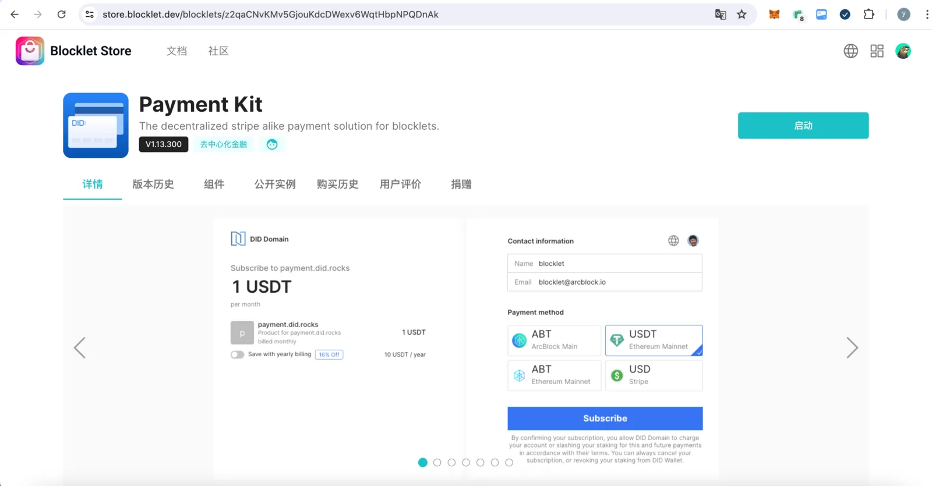Open the store language globe selector
This screenshot has height=486, width=932.
click(x=850, y=51)
